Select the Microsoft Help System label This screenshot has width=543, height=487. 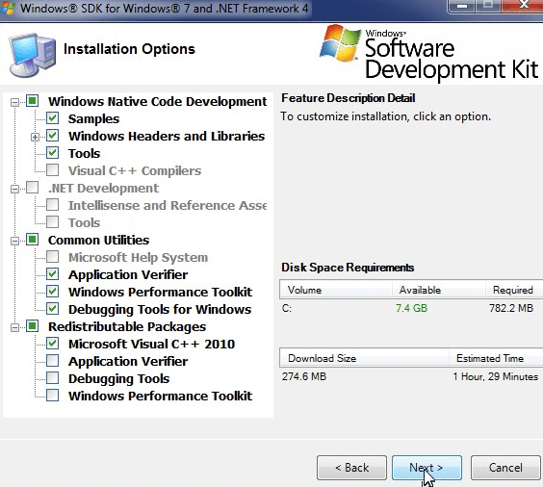[x=139, y=258]
